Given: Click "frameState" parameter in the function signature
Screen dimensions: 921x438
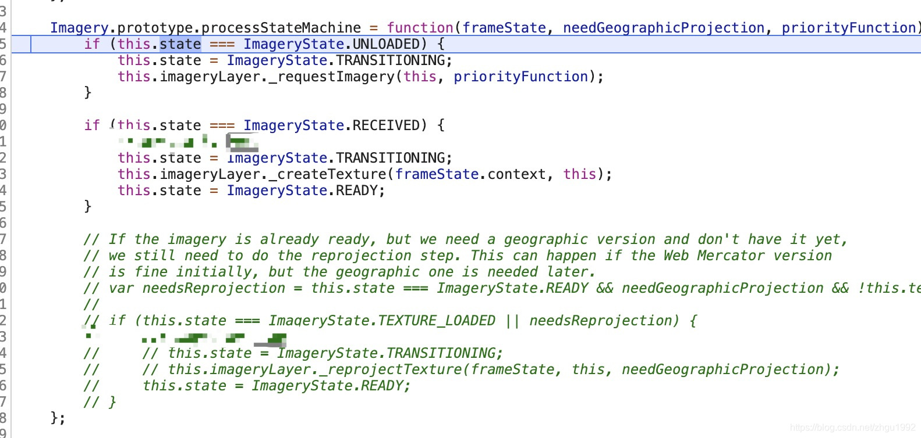Looking at the screenshot, I should point(504,28).
